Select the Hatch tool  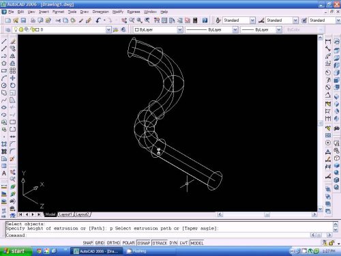(x=4, y=144)
